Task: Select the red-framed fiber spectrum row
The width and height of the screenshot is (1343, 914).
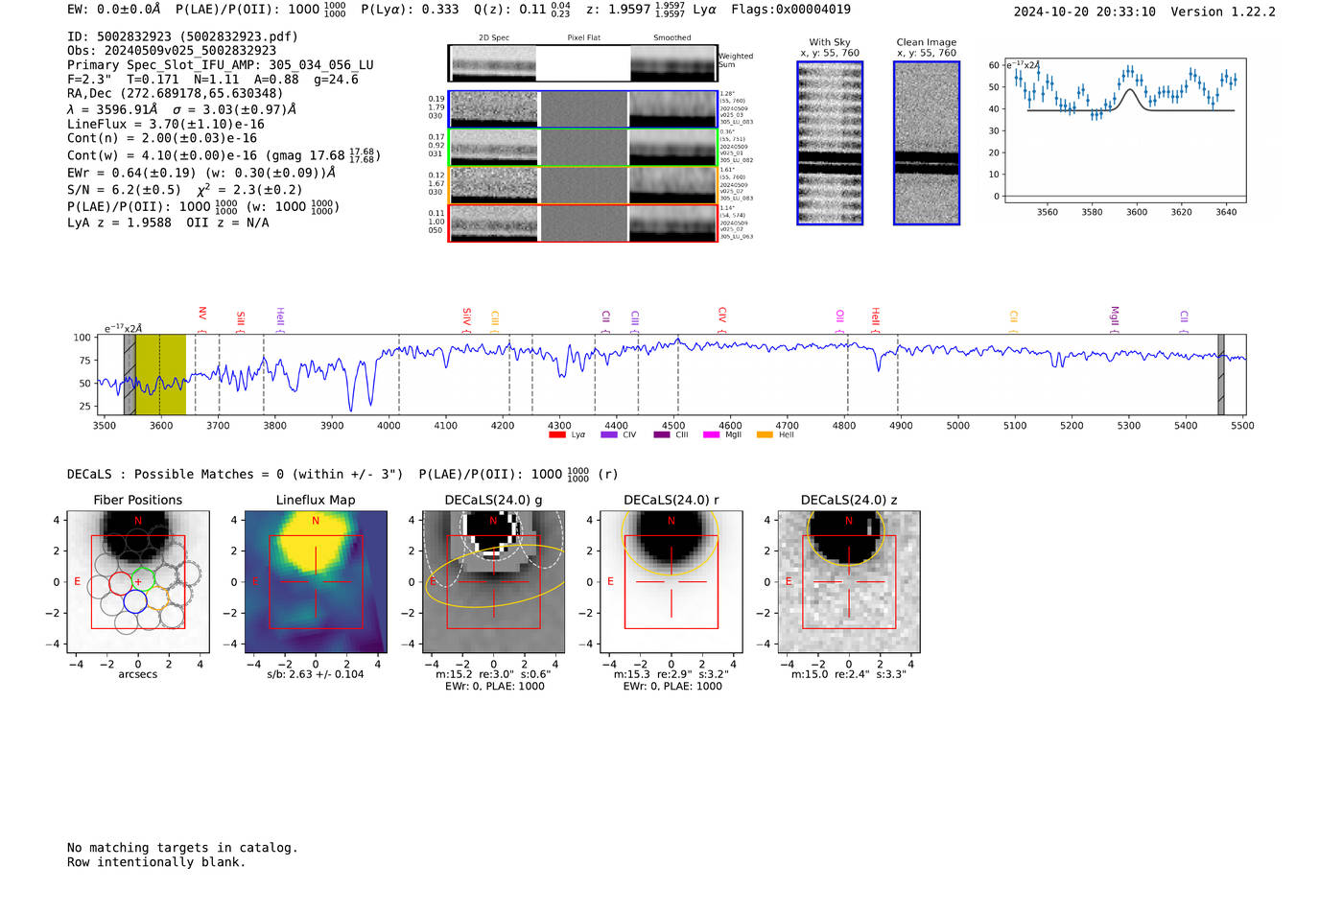Action: click(583, 223)
